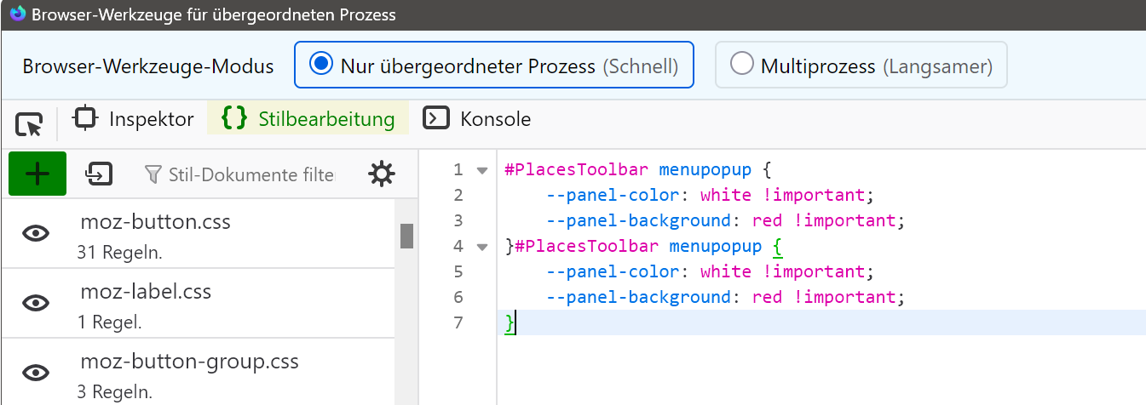Screen dimensions: 1146x405
Task: Click the Inspektor tab icon
Action: (x=86, y=119)
